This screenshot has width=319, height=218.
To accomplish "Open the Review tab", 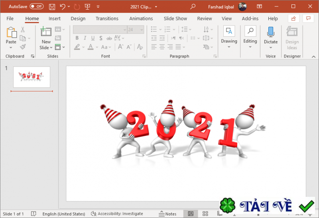I will pyautogui.click(x=205, y=18).
